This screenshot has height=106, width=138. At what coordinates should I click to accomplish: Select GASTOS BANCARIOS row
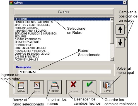[62, 57]
